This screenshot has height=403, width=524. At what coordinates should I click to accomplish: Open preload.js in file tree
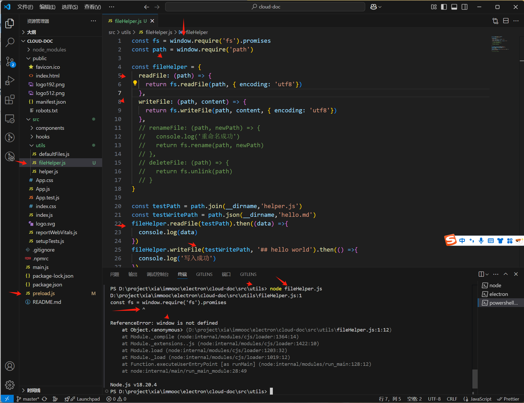[x=61, y=293]
